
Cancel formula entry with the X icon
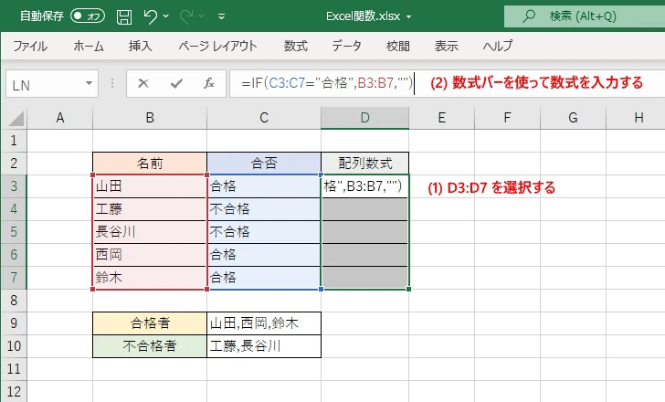click(143, 83)
